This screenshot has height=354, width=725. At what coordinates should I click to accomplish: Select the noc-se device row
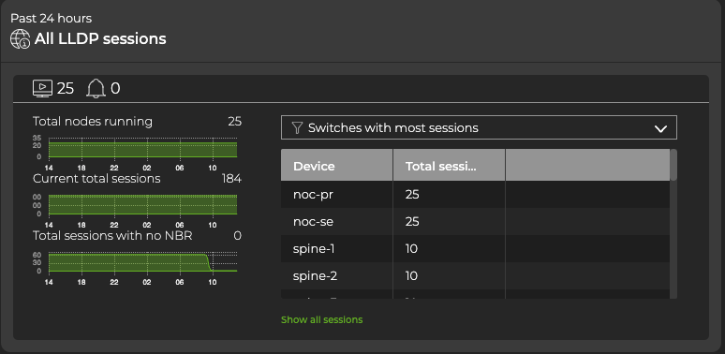coord(475,222)
